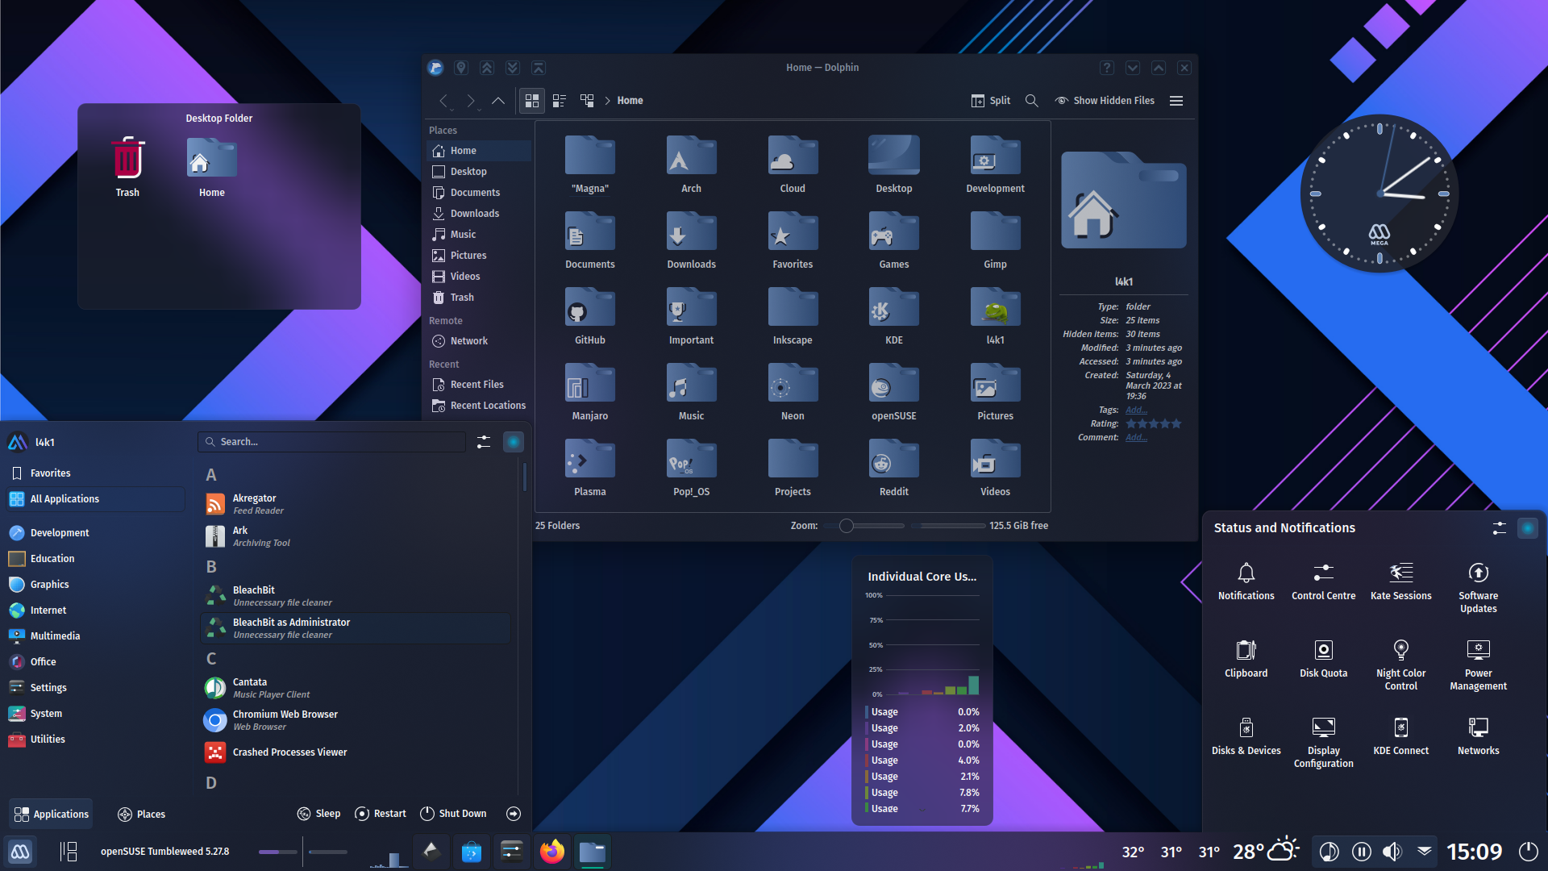The width and height of the screenshot is (1548, 871).
Task: Click the Sleep button in launcher
Action: pyautogui.click(x=318, y=814)
